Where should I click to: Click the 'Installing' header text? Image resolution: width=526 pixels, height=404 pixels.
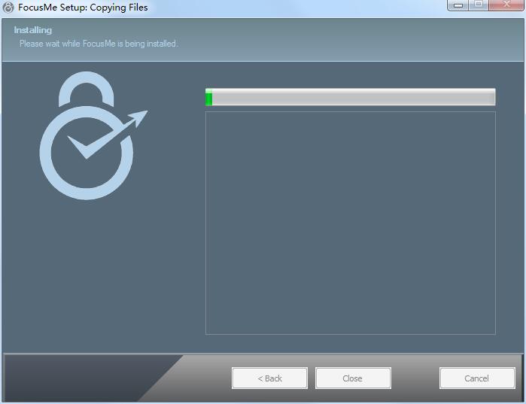tap(33, 30)
